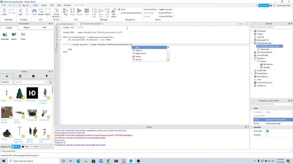Open the Models category dropdown

(x=7, y=82)
